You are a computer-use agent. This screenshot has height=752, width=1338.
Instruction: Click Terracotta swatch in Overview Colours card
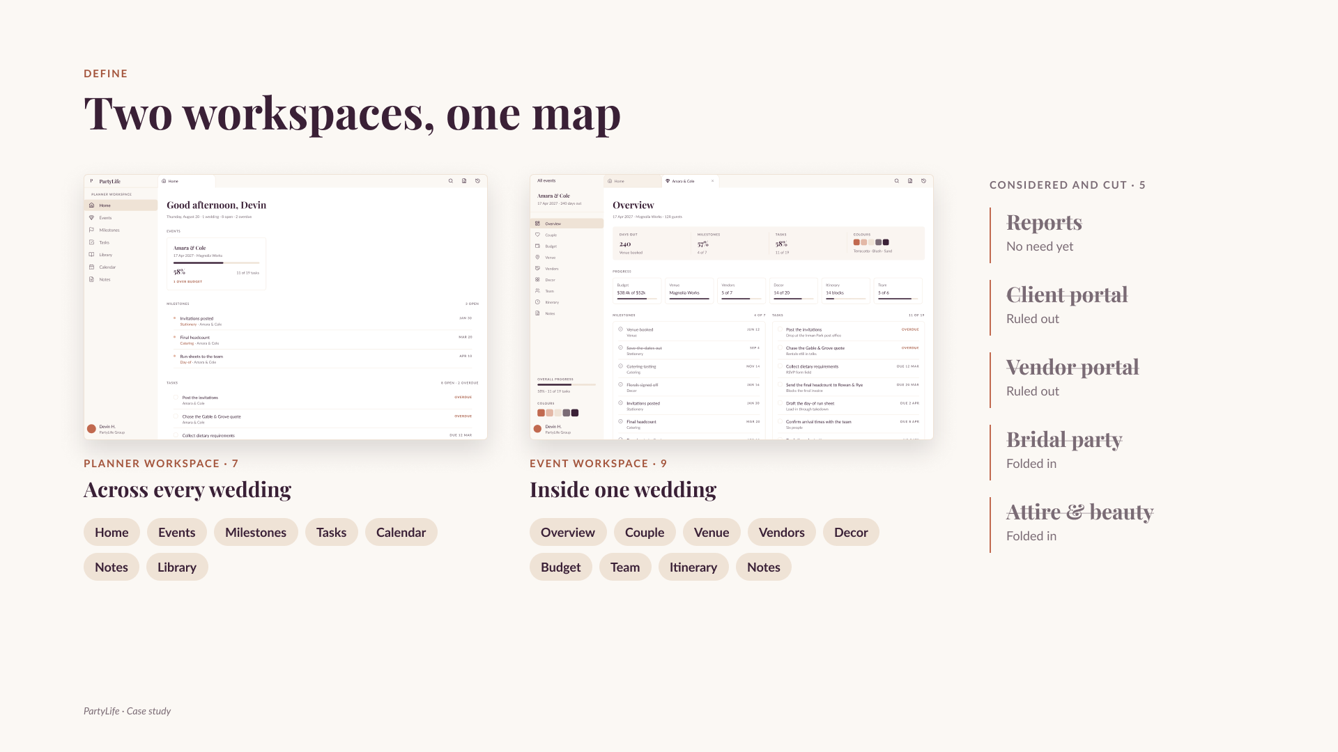pyautogui.click(x=856, y=242)
